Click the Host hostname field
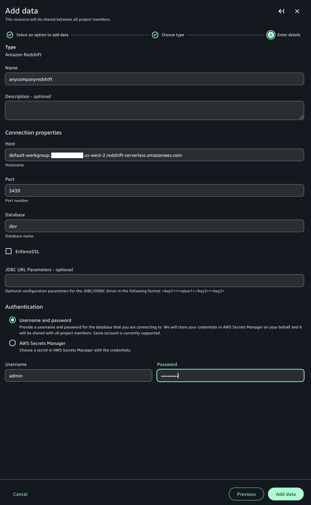This screenshot has height=505, width=311. point(155,155)
